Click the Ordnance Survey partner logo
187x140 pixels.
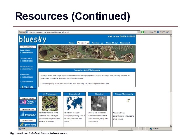(x=28, y=102)
